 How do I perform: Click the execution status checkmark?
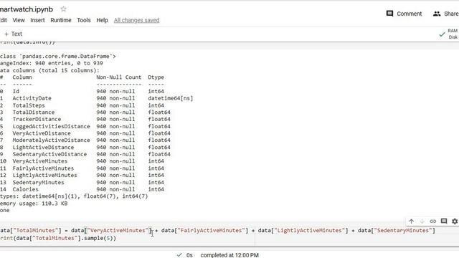(x=179, y=255)
